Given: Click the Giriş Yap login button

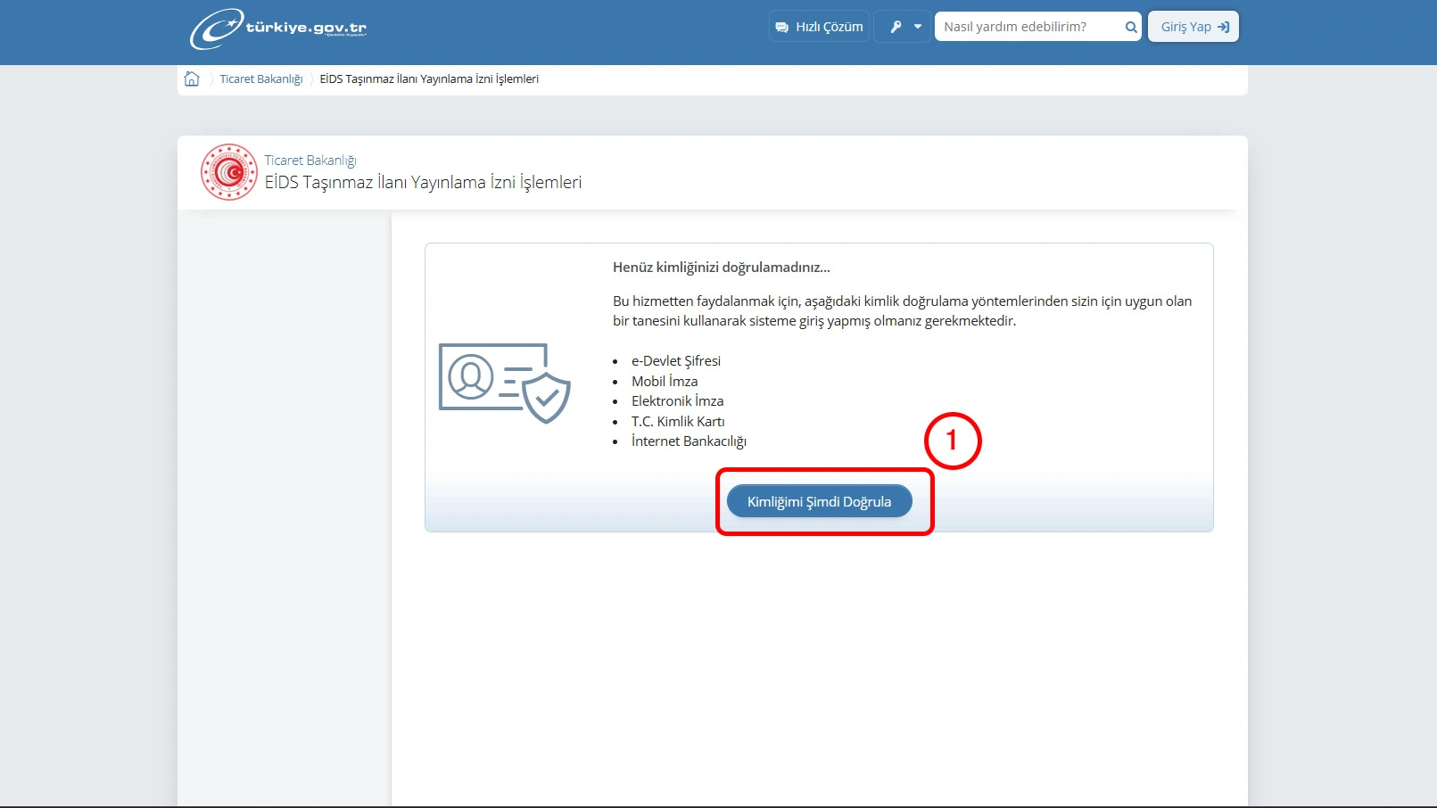Looking at the screenshot, I should 1193,27.
